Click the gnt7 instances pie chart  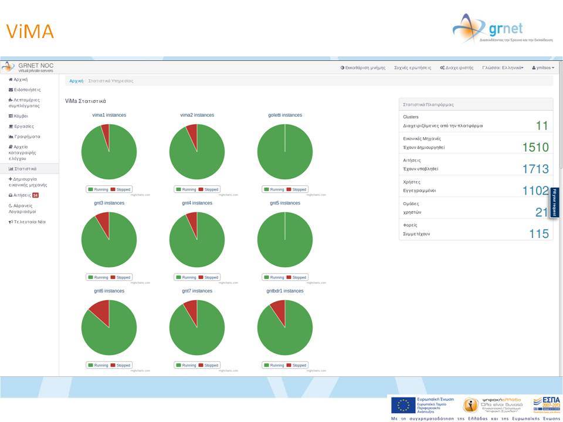pos(197,328)
